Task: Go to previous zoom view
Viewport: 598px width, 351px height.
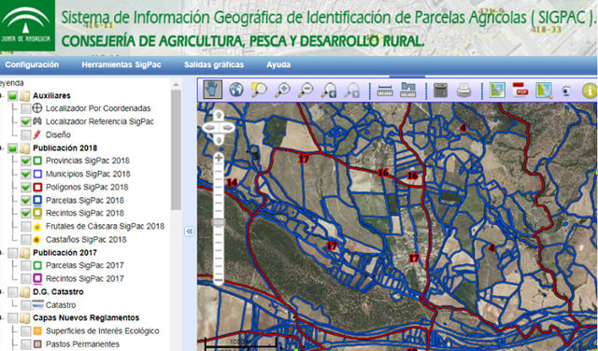Action: pyautogui.click(x=329, y=90)
